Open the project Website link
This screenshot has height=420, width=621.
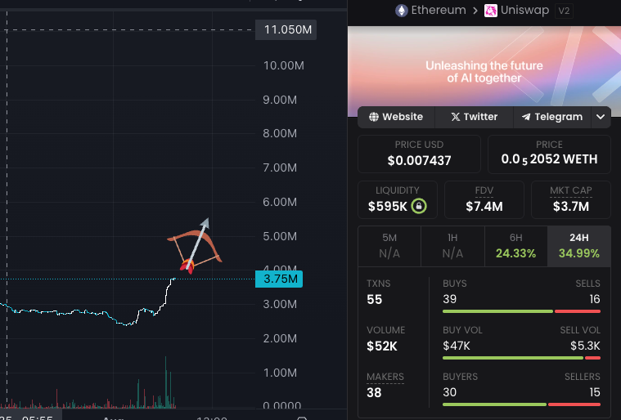[396, 117]
